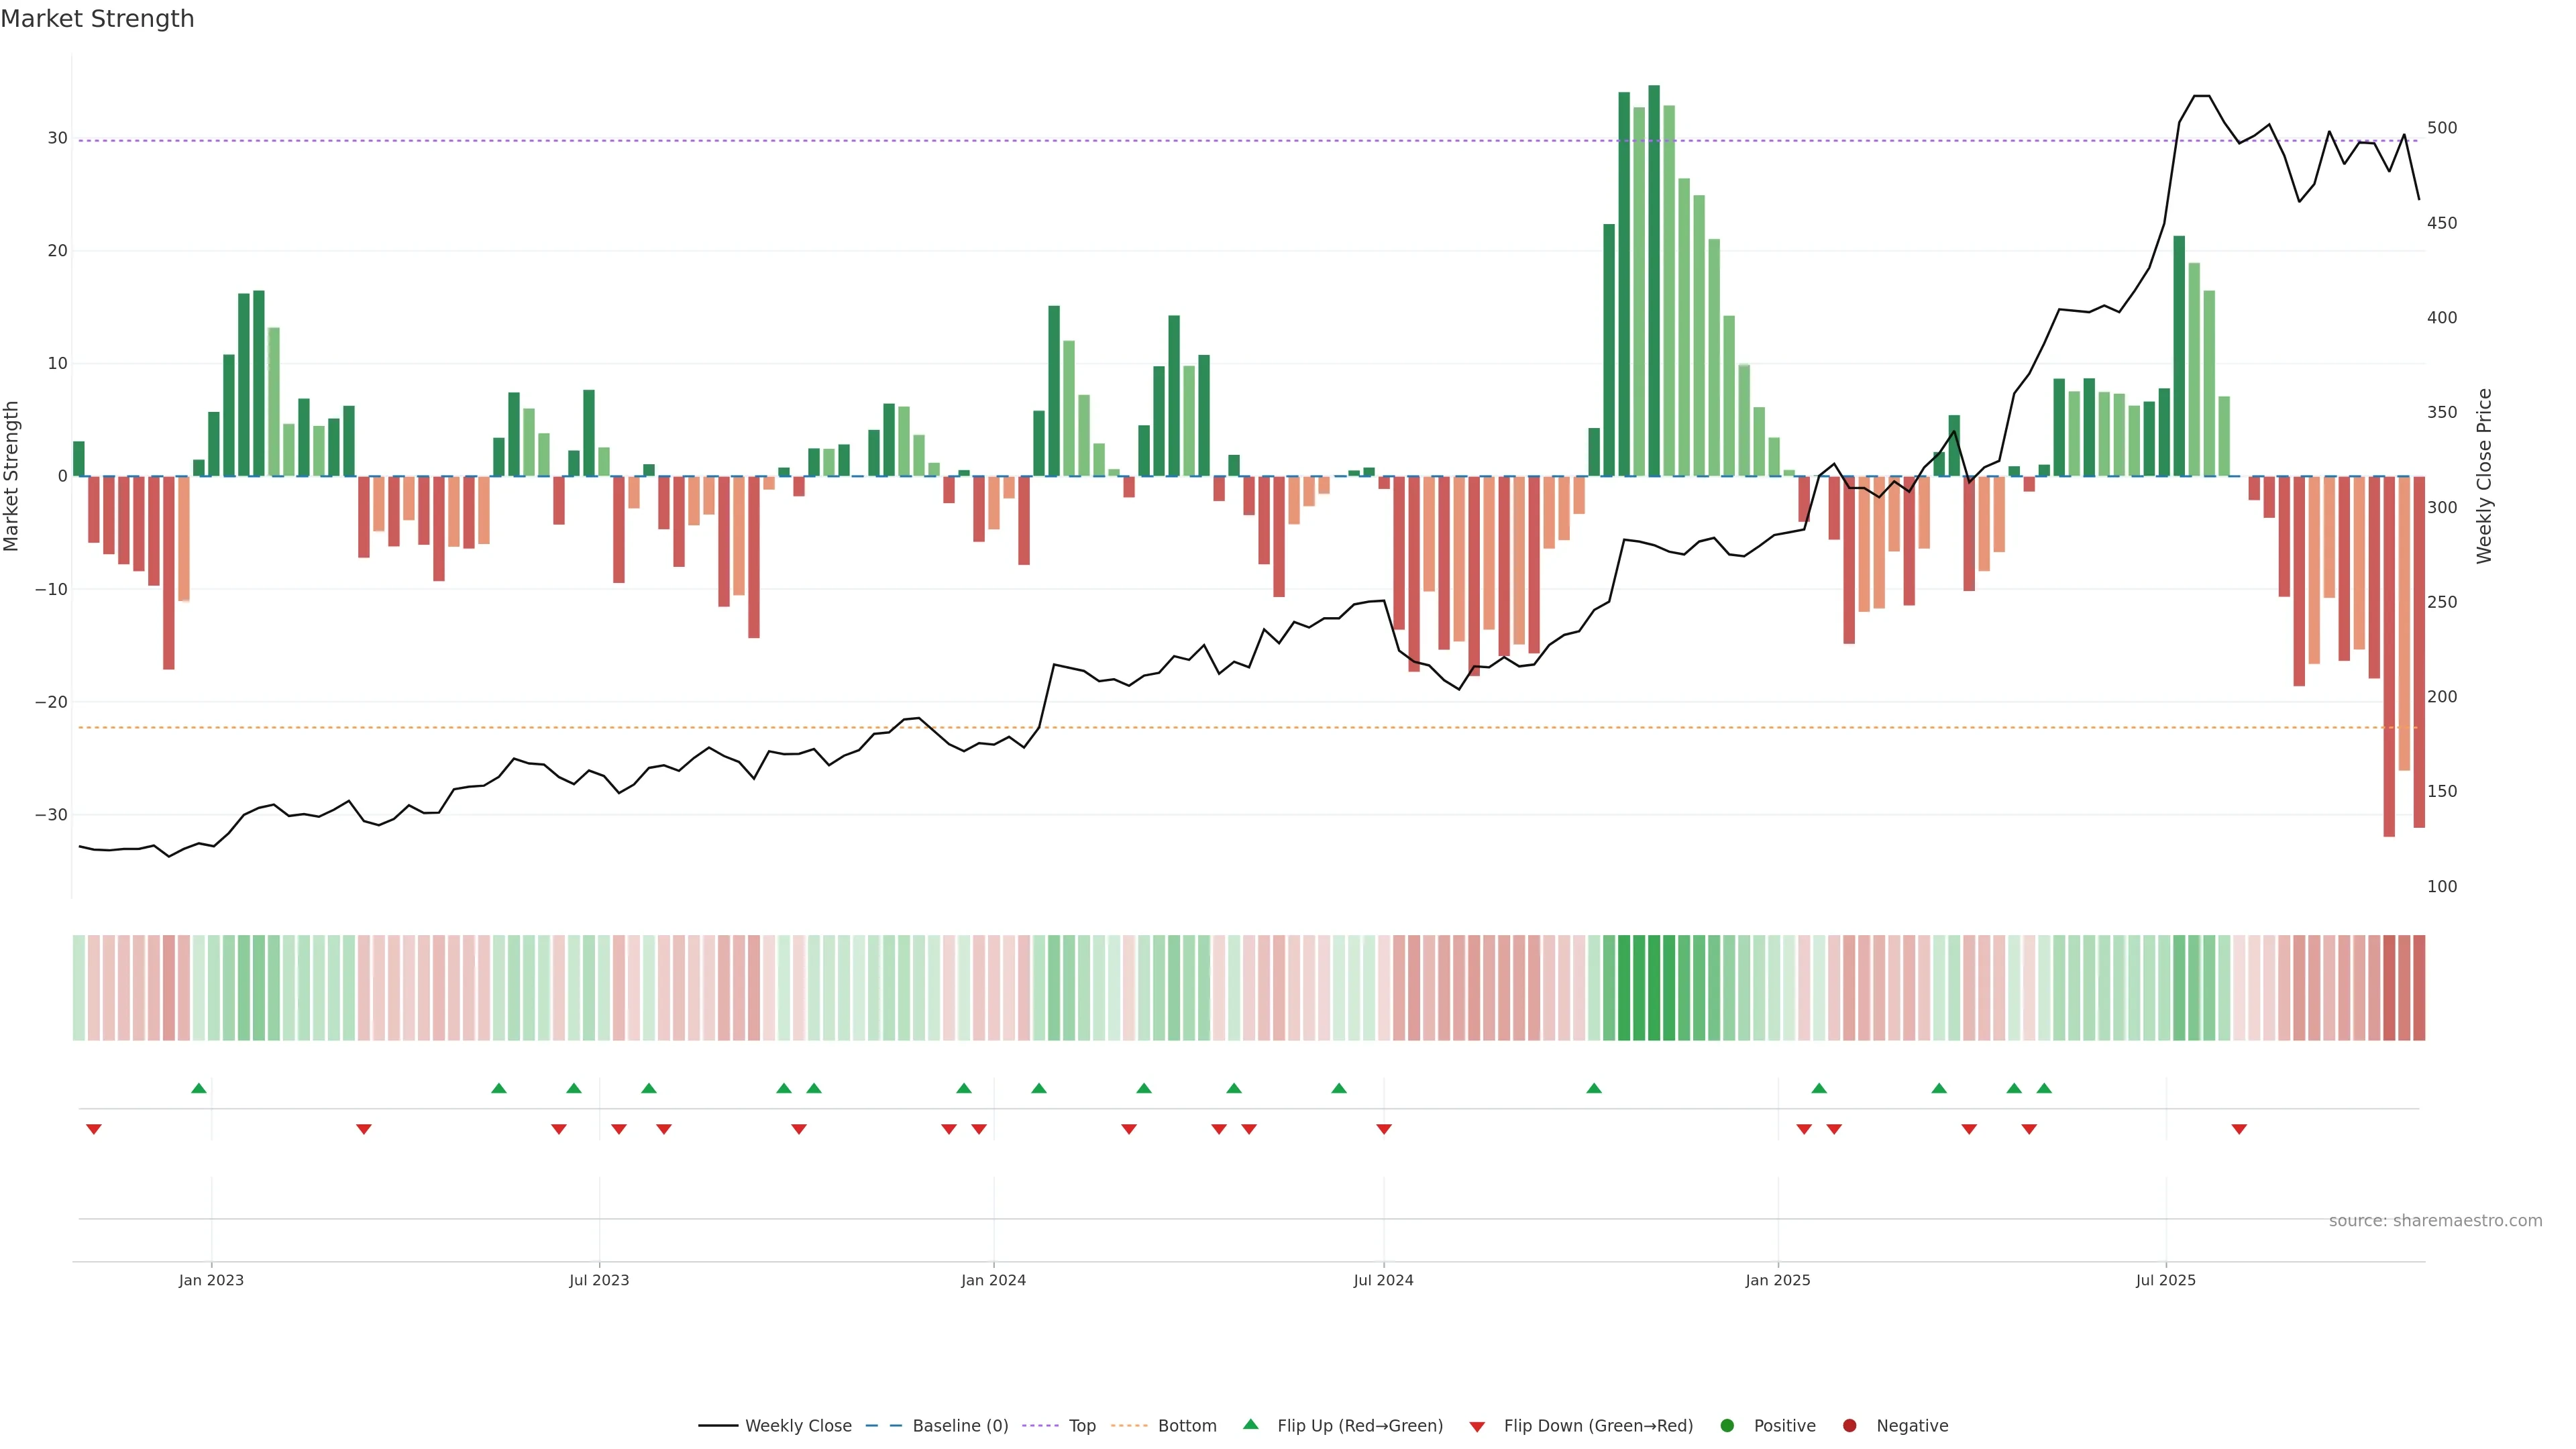Click the darkest red heatmap cell at far right
Viewport: 2576px width, 1449px height.
tap(2389, 988)
